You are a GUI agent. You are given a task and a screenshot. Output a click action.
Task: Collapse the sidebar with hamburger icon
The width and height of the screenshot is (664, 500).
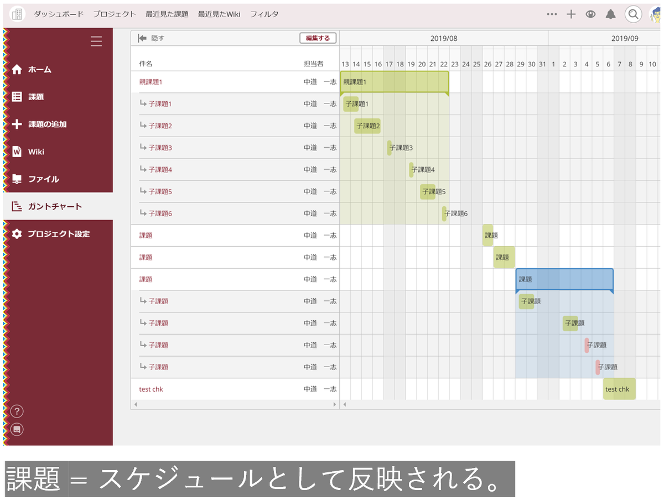pos(96,41)
